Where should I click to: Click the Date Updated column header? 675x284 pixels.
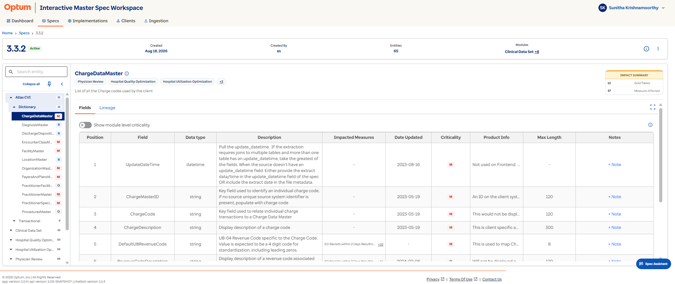(408, 138)
